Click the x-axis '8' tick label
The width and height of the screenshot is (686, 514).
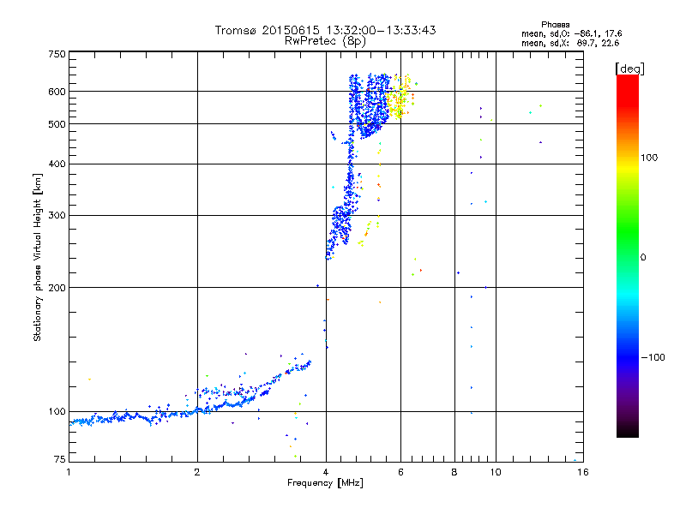coord(454,472)
